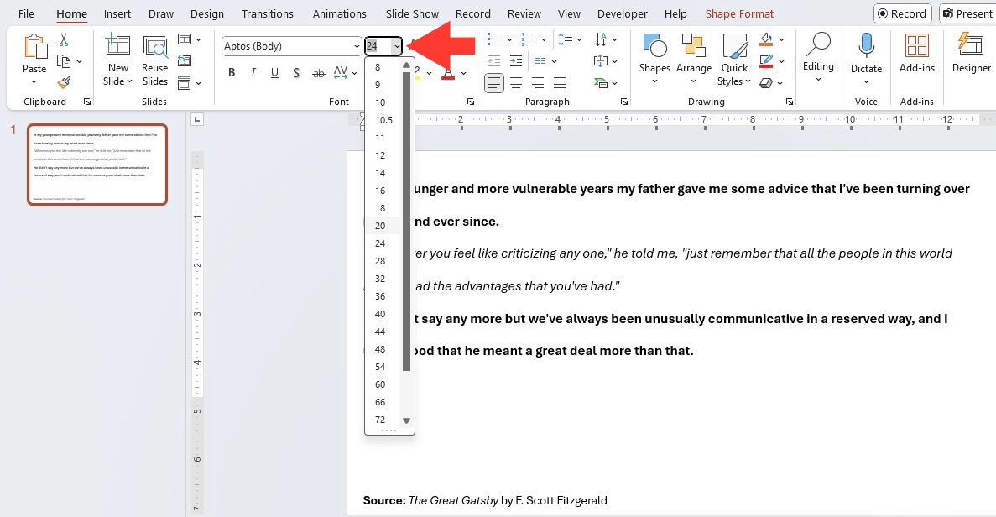
Task: Open the Add-ins button
Action: [x=916, y=54]
